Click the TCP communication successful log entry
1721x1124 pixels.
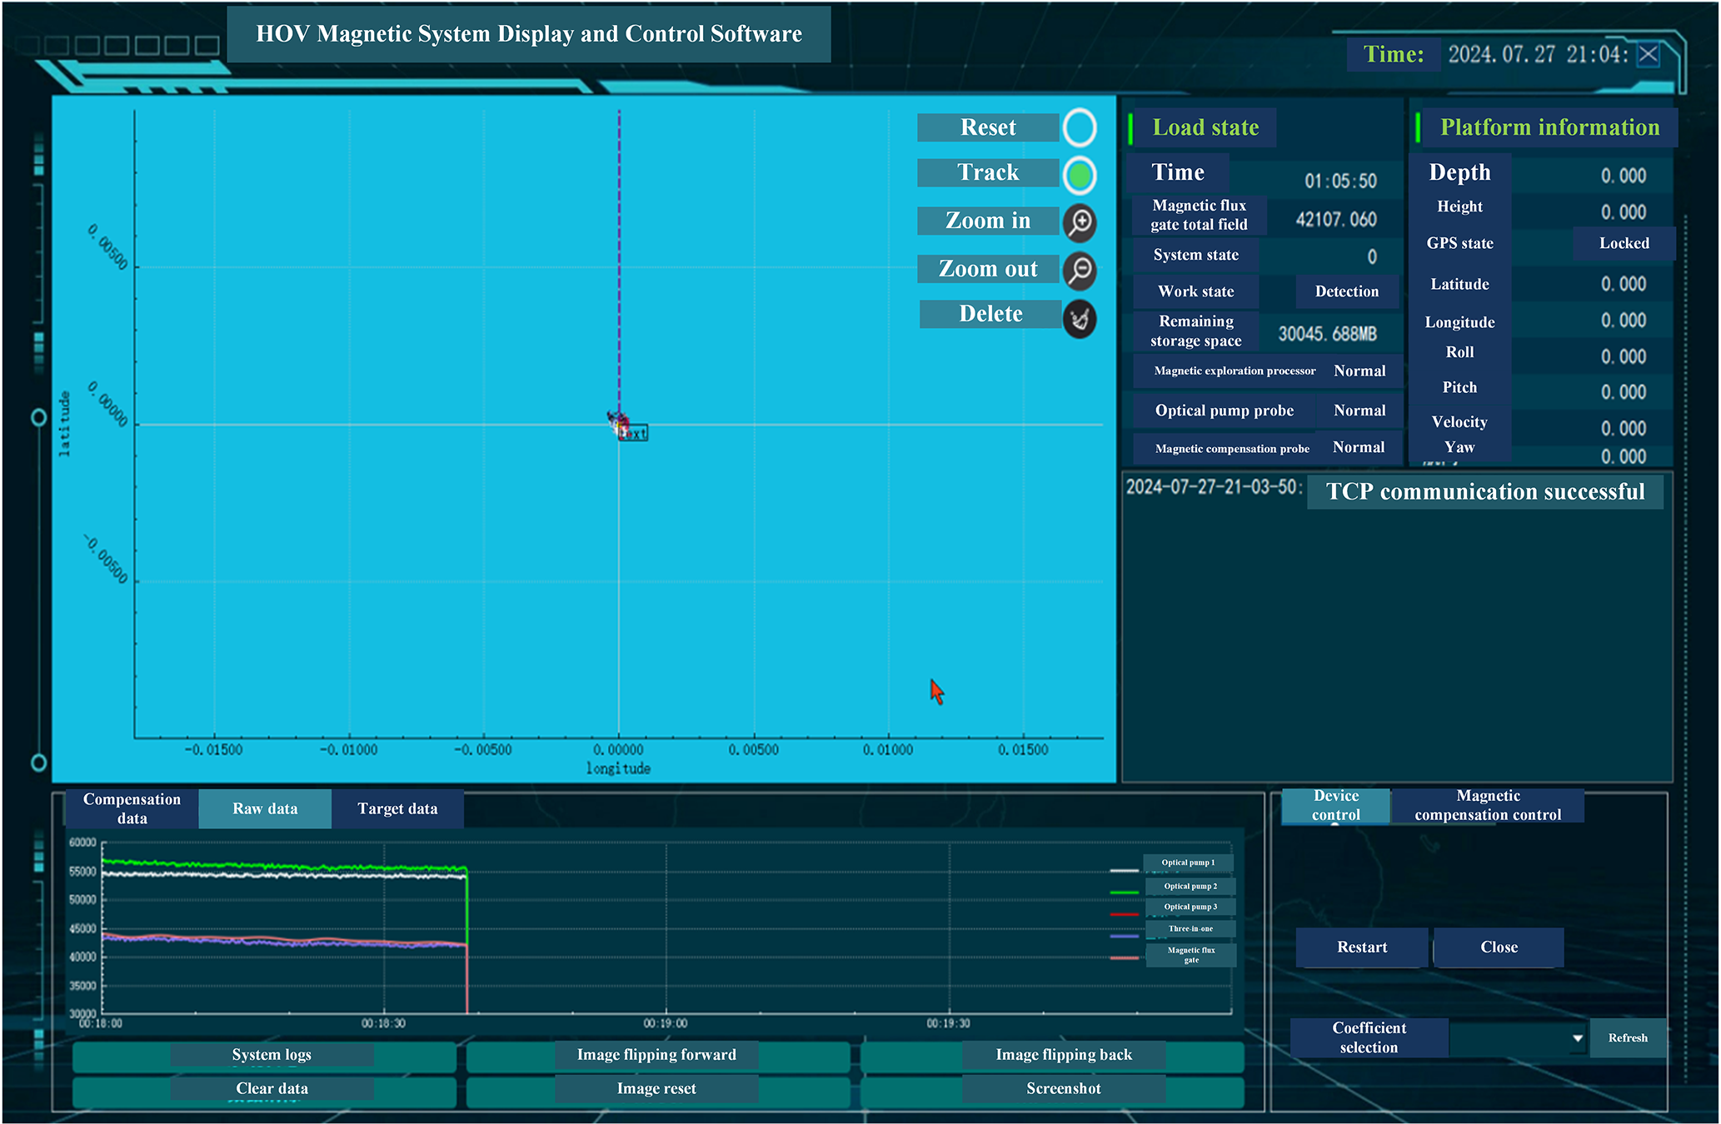point(1484,492)
